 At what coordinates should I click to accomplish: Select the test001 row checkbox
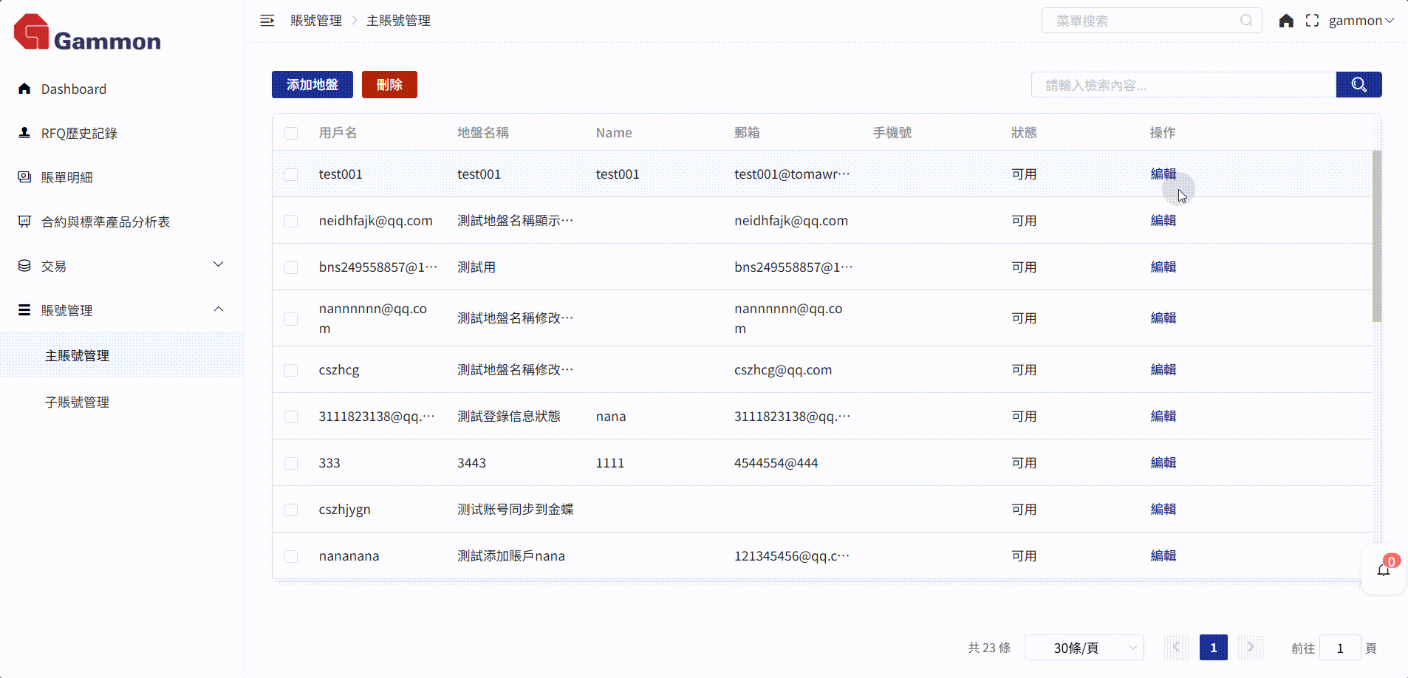coord(291,174)
